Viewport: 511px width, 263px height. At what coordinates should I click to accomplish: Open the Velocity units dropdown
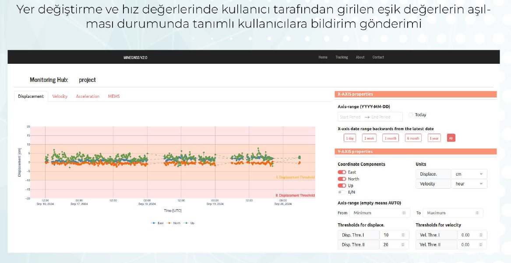469,184
